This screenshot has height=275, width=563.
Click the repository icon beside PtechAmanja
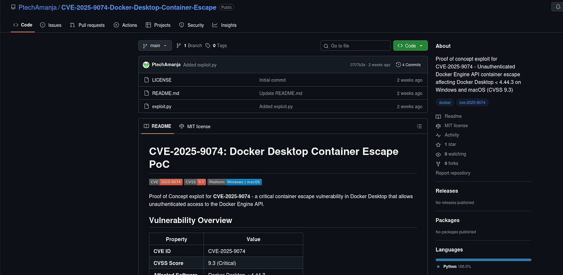13,7
